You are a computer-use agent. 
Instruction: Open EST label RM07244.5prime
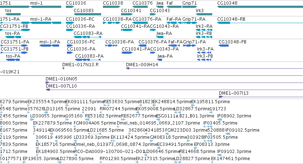point(118,109)
